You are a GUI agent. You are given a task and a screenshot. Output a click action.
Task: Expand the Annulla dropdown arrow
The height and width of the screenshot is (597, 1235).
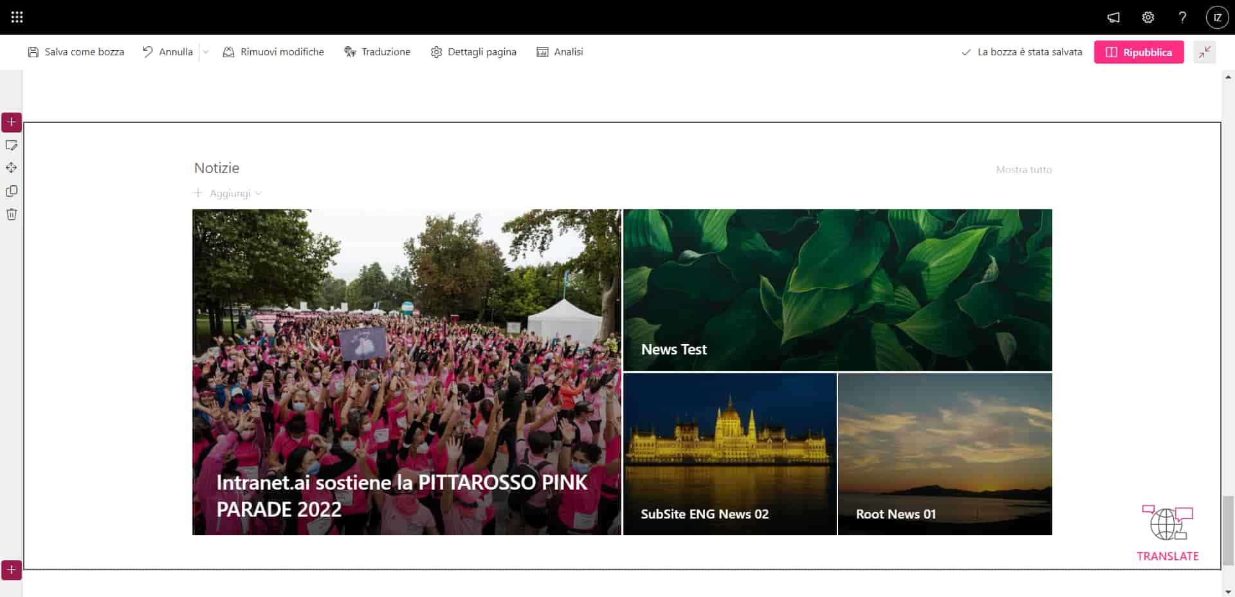pos(206,52)
